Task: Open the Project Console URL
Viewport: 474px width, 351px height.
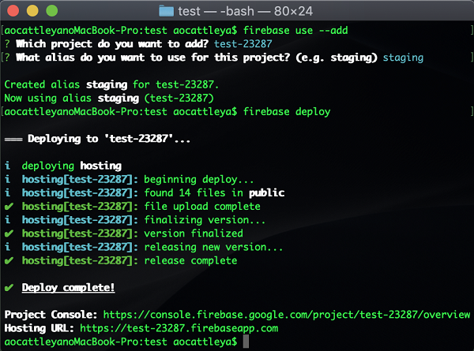Action: coord(288,315)
